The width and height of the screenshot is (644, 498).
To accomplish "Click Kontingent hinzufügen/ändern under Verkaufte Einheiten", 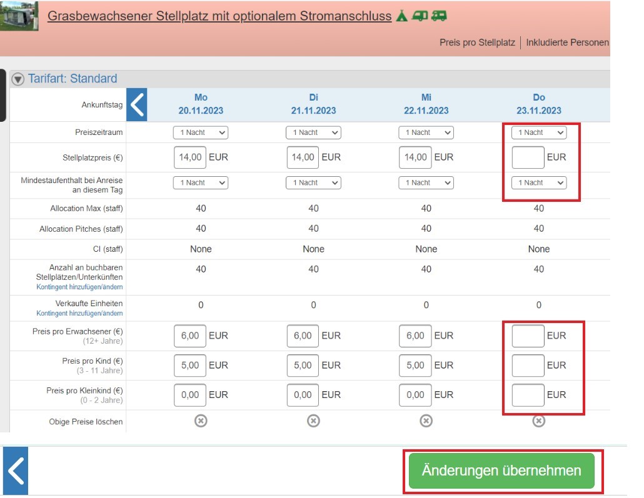I will pos(79,313).
